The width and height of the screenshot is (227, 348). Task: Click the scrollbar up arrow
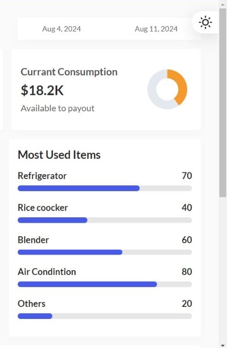tap(223, 4)
